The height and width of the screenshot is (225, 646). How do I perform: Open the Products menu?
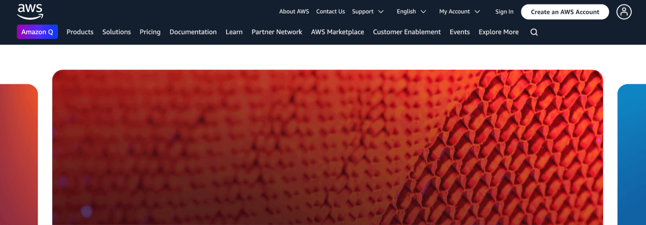coord(80,32)
